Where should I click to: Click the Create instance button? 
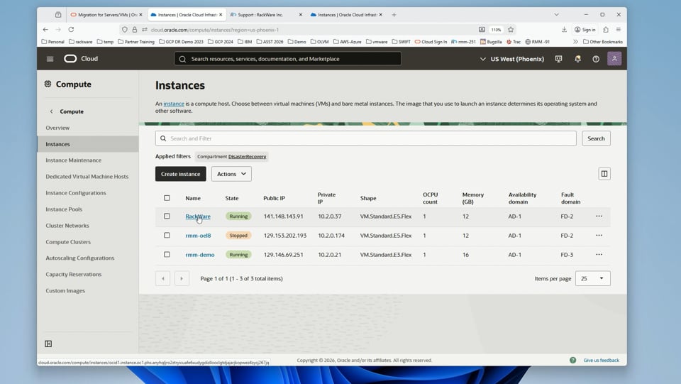click(181, 174)
